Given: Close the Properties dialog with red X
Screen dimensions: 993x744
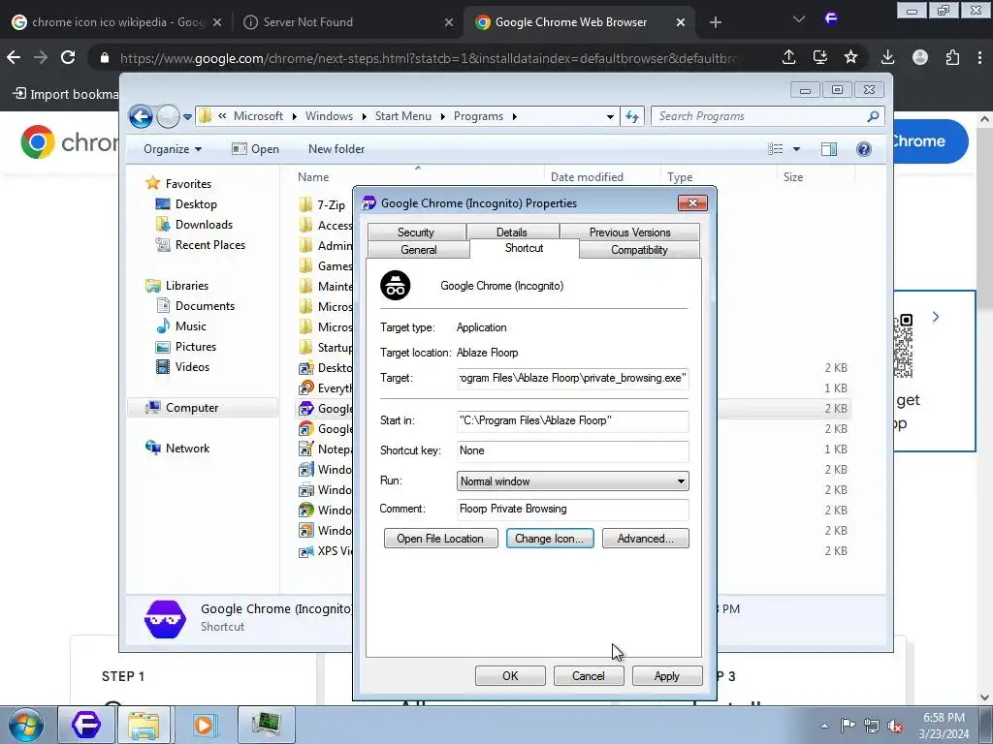Looking at the screenshot, I should pyautogui.click(x=692, y=203).
